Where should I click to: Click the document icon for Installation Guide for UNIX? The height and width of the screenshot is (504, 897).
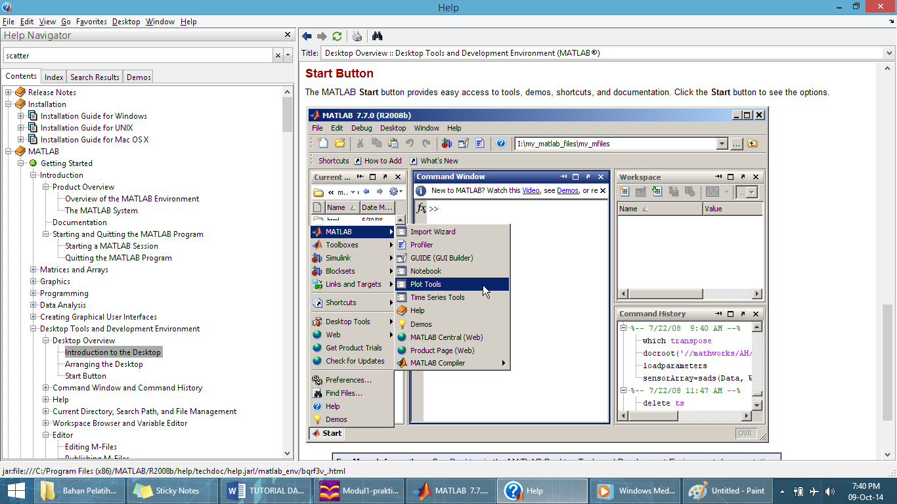[x=33, y=128]
